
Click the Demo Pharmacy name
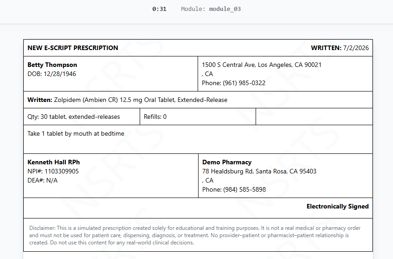tap(227, 162)
